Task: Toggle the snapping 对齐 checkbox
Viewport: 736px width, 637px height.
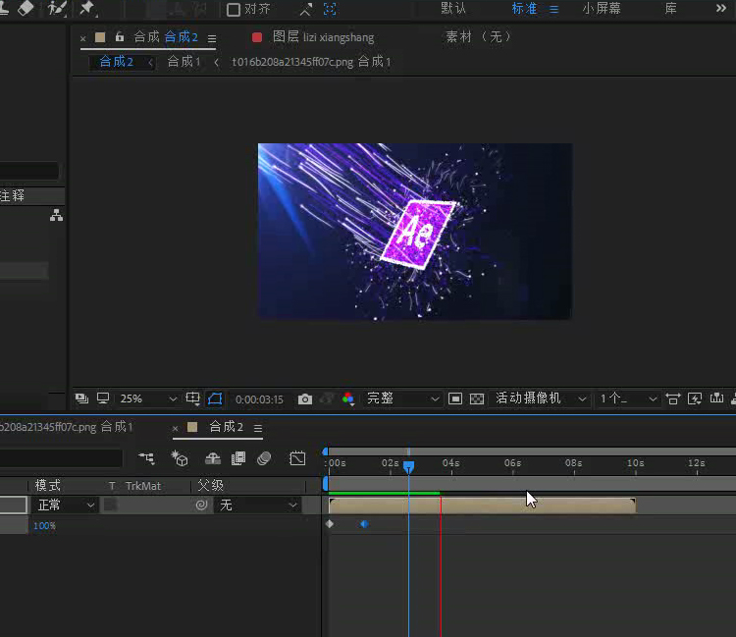Action: coord(234,9)
